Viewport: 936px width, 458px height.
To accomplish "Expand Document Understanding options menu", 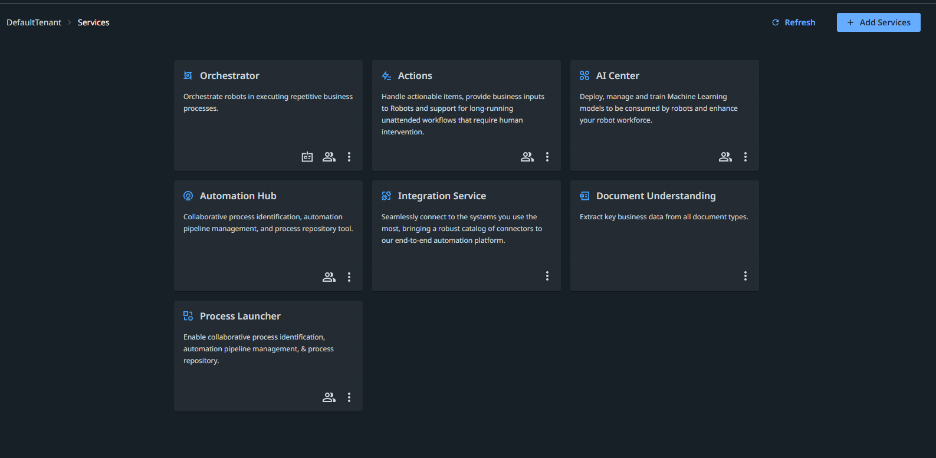I will click(745, 276).
